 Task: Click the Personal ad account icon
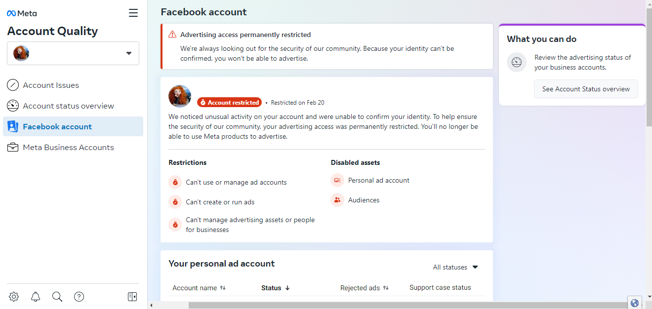(337, 180)
